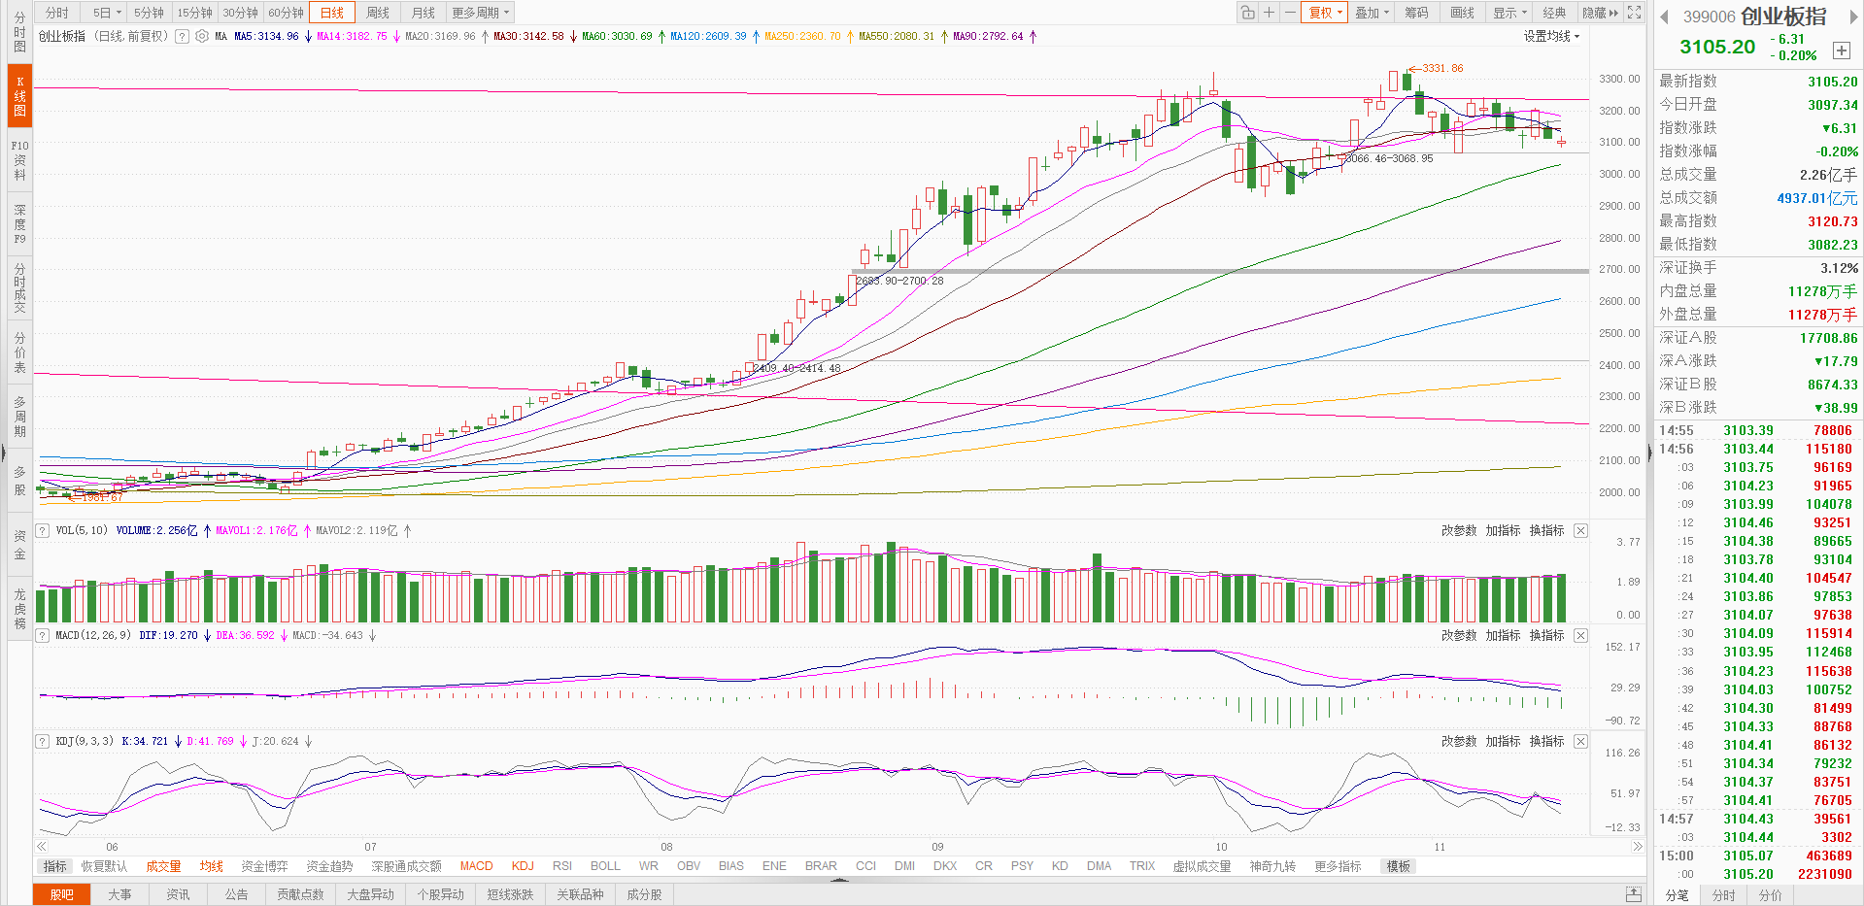
Task: Open the 复权 dropdown
Action: click(x=1325, y=13)
